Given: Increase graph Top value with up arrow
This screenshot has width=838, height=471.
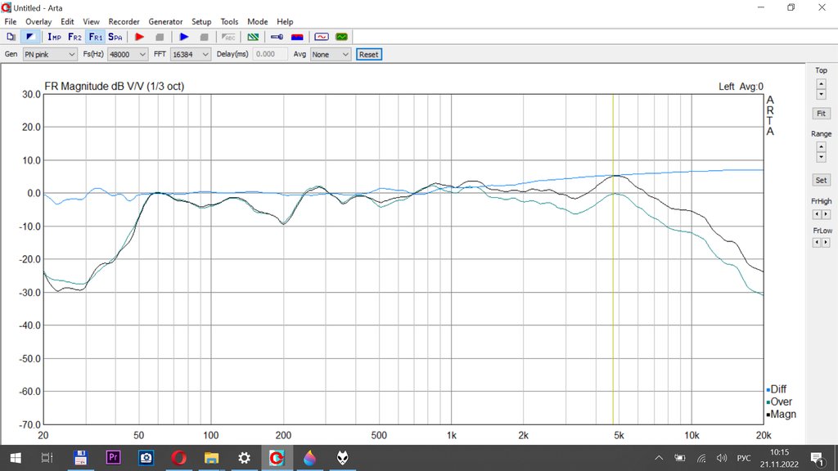Looking at the screenshot, I should pyautogui.click(x=821, y=83).
